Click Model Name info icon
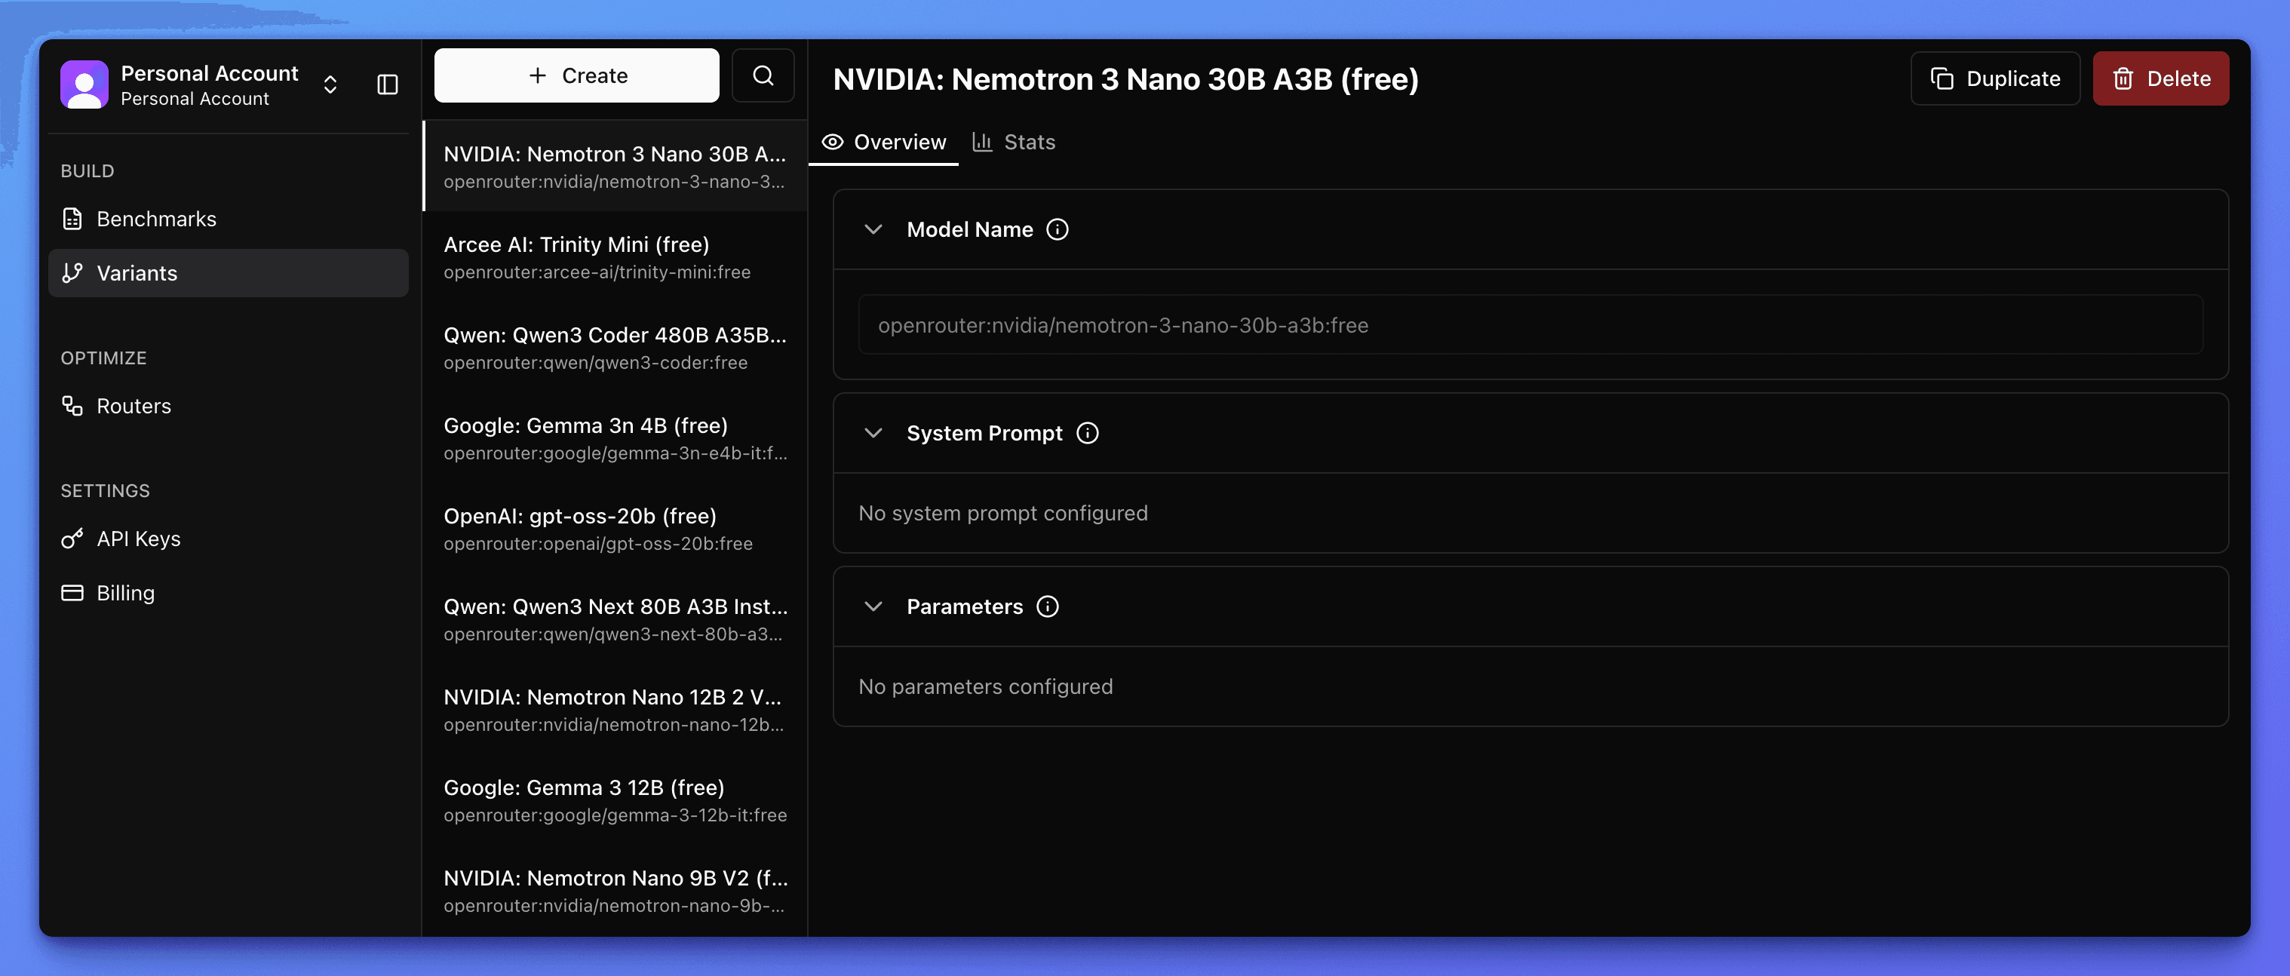Screen dimensions: 2290x976 pos(1057,229)
